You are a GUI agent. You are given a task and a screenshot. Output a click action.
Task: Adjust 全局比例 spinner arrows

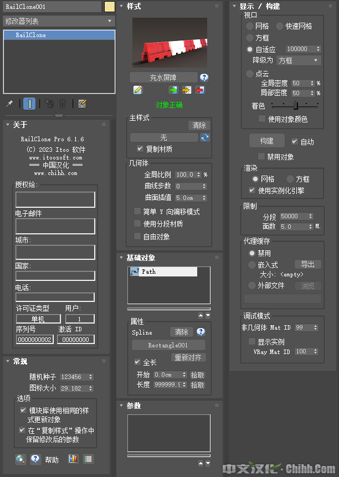[x=198, y=175]
